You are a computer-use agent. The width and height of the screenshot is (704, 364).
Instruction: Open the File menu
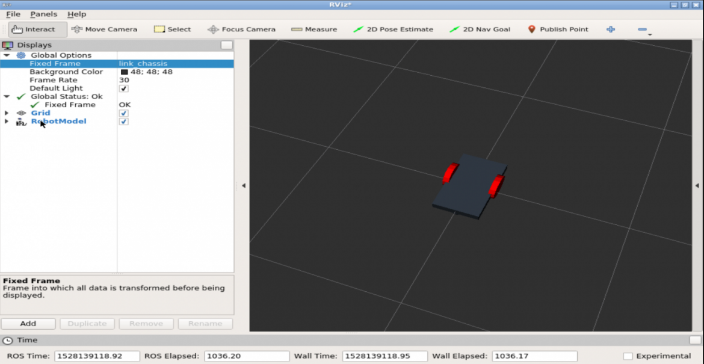point(13,14)
